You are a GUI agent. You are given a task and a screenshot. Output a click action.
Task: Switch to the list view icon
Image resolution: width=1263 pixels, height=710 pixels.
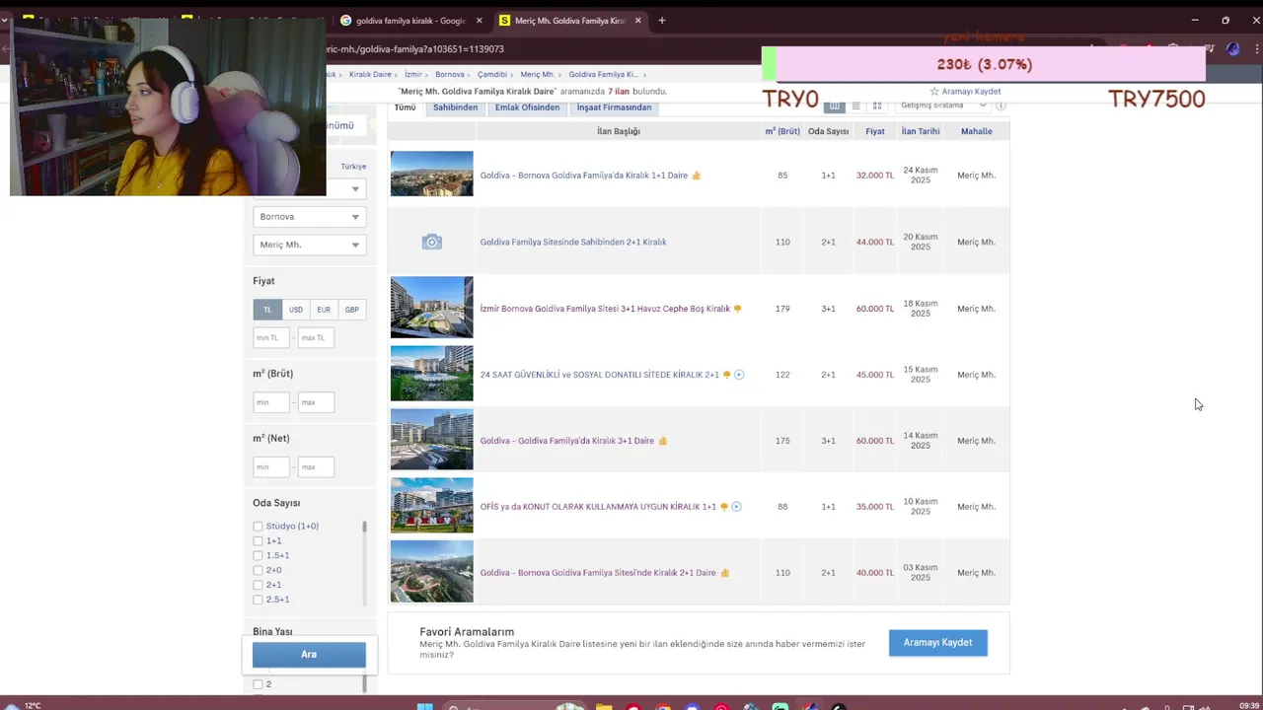[x=855, y=106]
